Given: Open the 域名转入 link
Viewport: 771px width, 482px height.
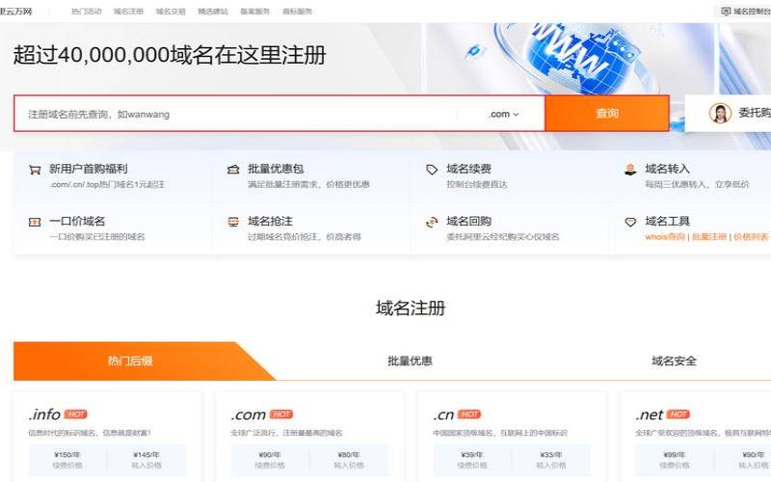Looking at the screenshot, I should point(668,170).
